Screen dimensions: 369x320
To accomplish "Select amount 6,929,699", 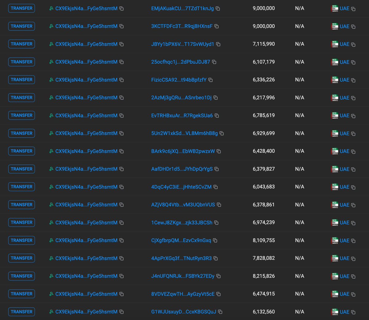I will tap(264, 133).
